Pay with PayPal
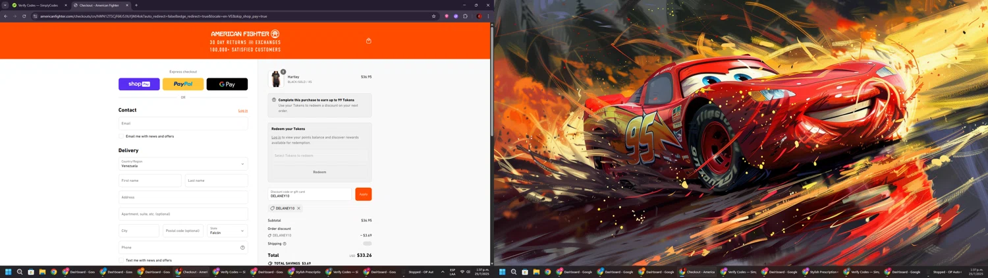Screen dimensions: 988x278 coord(183,84)
